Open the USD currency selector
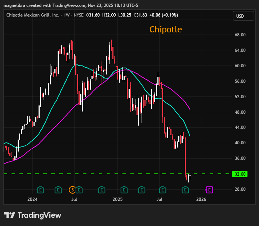This screenshot has width=259, height=226. point(243,16)
